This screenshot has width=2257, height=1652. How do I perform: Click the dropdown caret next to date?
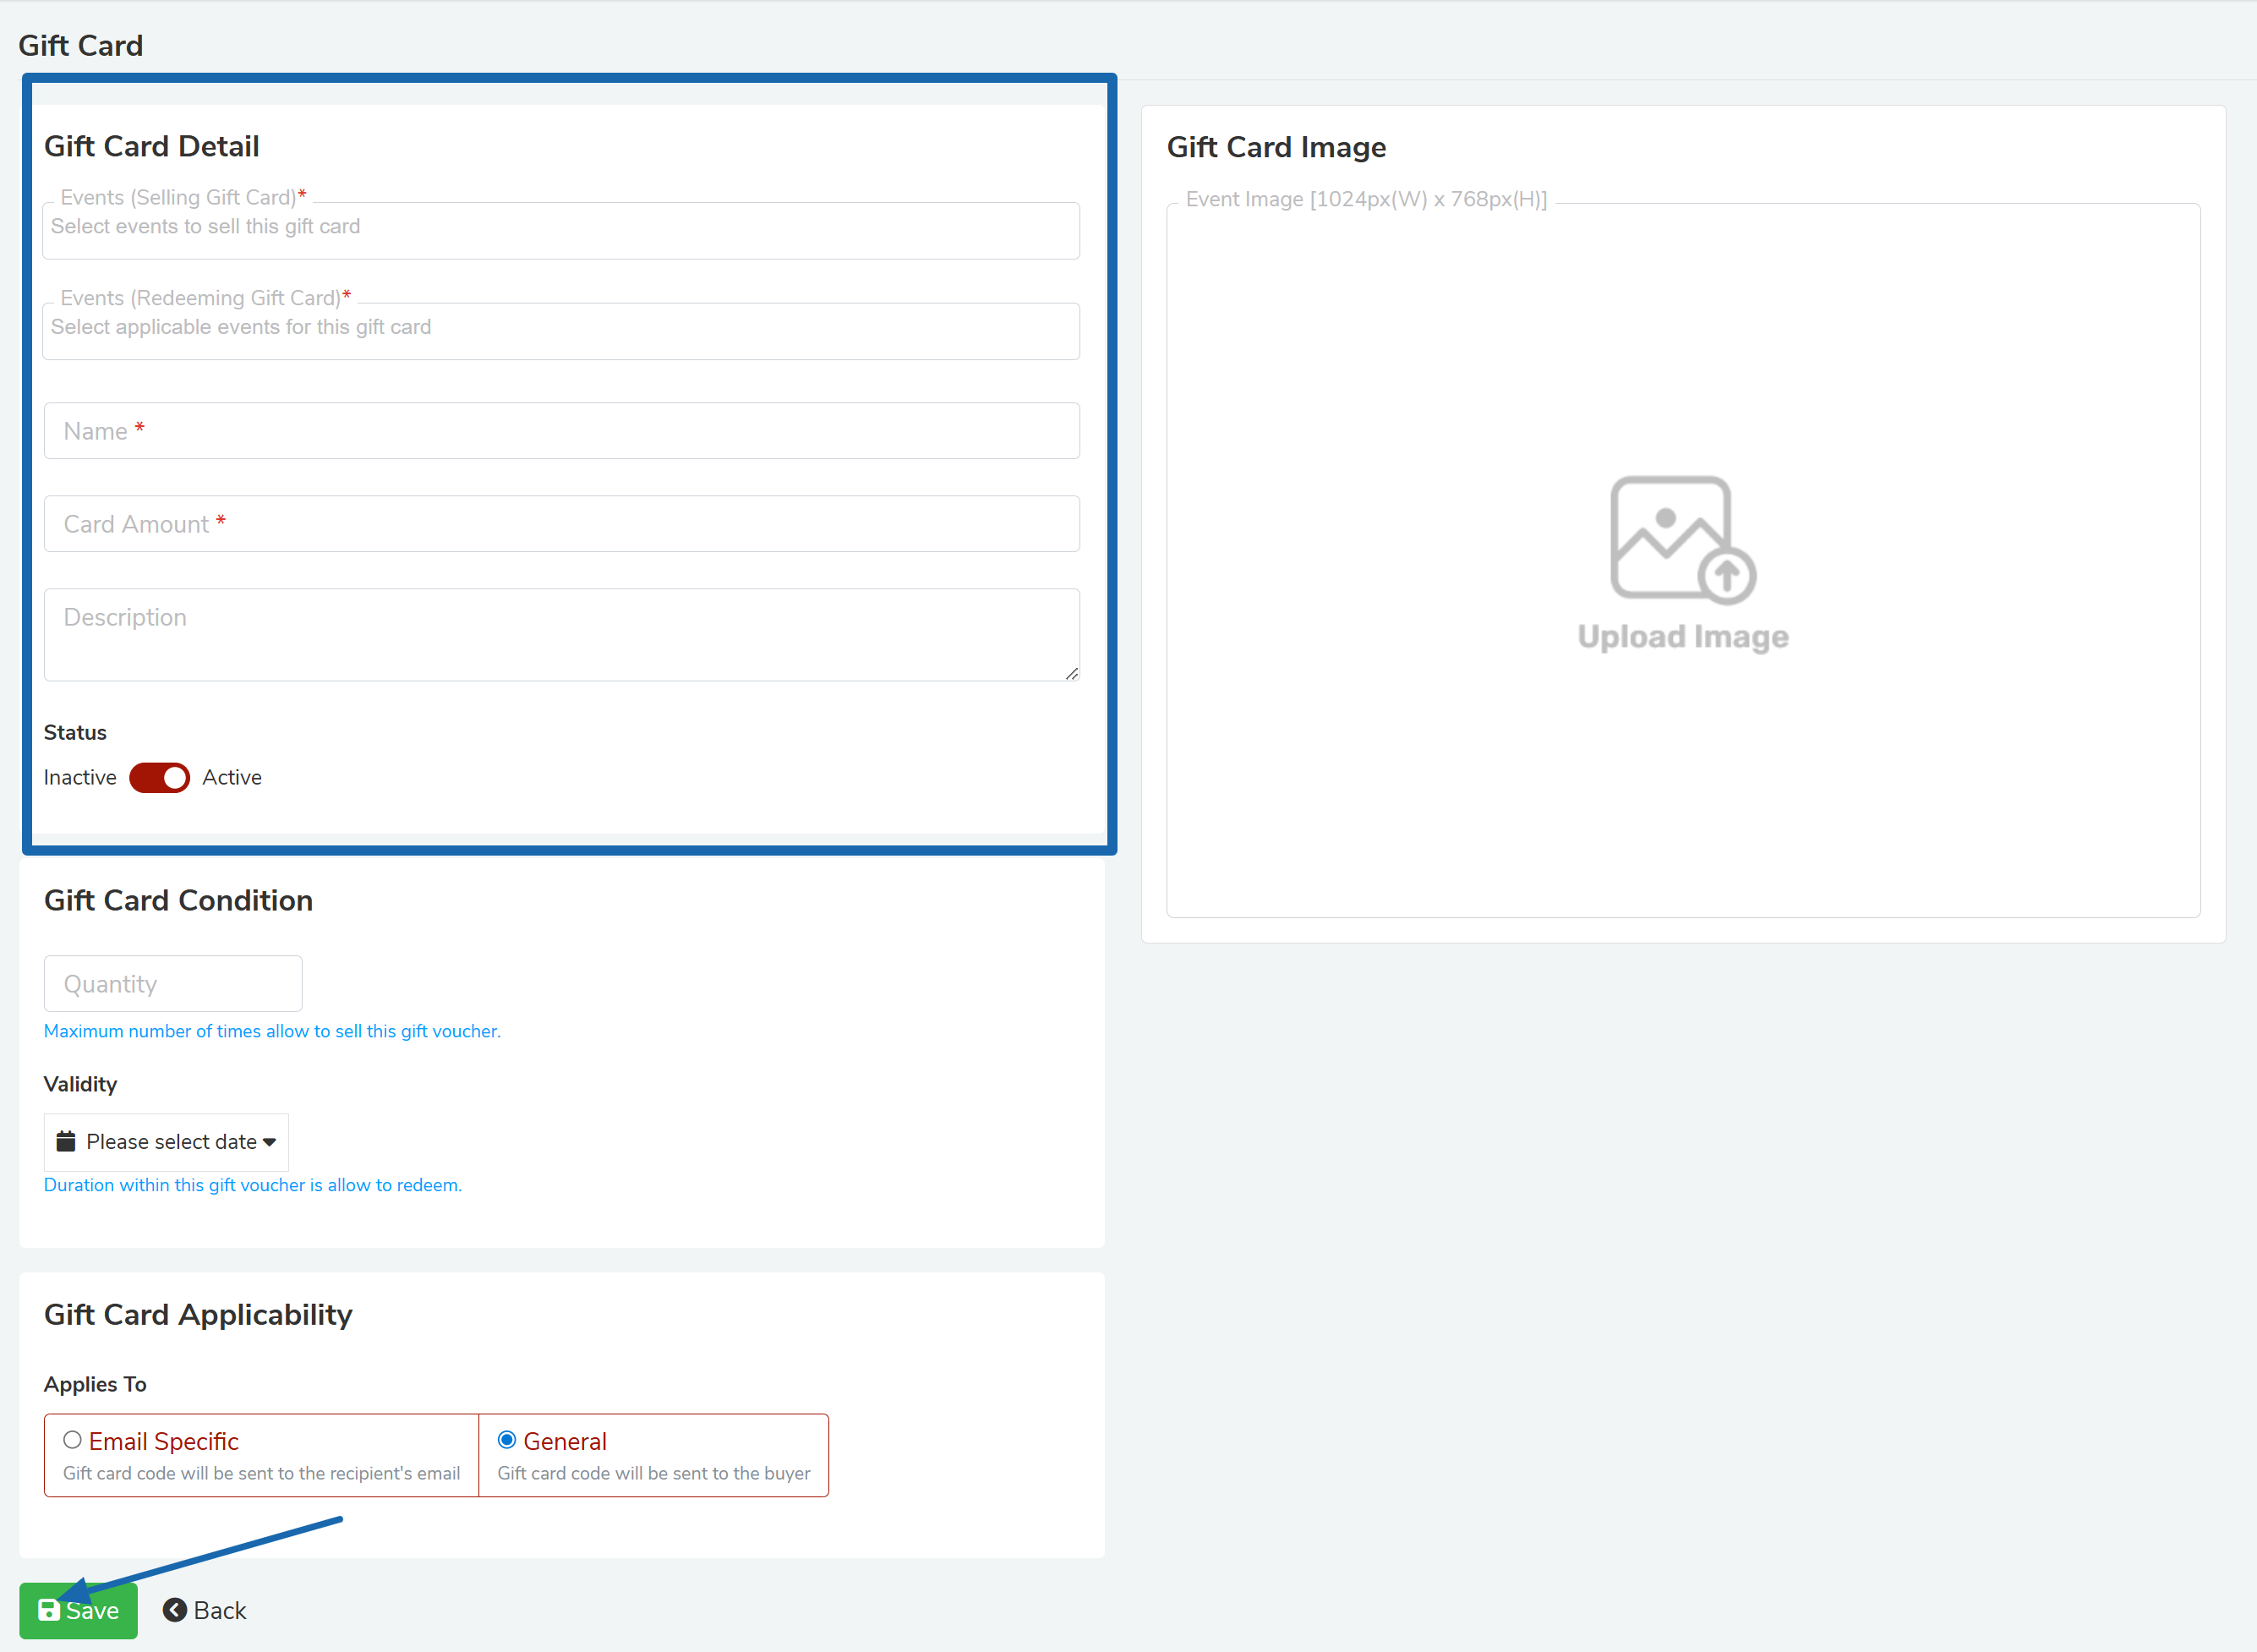[269, 1142]
